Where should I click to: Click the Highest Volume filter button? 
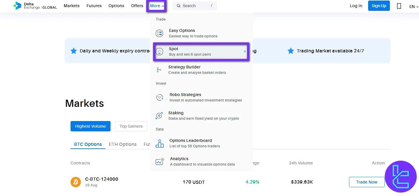point(91,126)
